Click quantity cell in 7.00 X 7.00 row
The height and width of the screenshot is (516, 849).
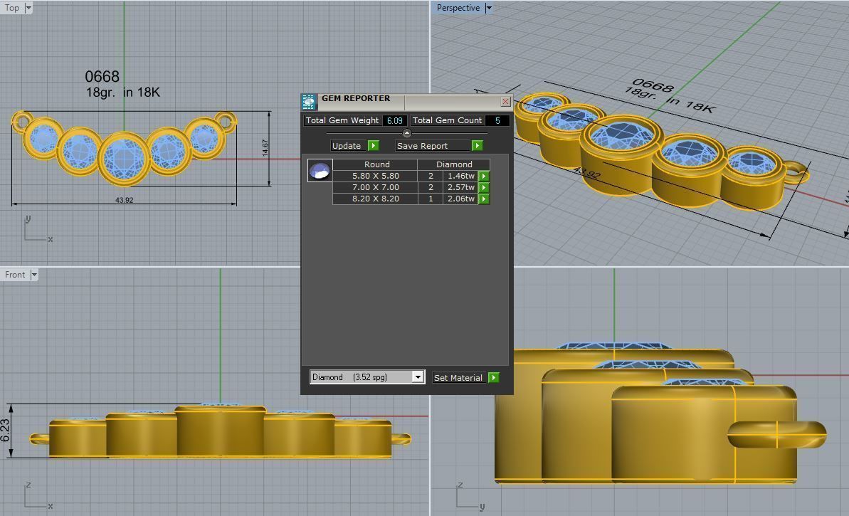[x=431, y=187]
